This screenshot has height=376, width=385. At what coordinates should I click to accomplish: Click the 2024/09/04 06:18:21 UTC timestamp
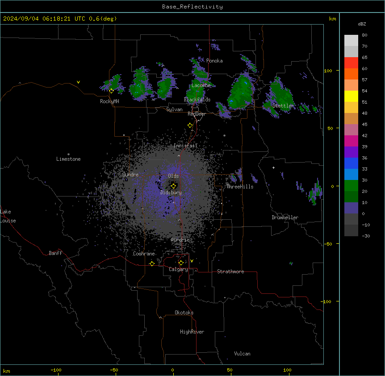click(x=60, y=19)
